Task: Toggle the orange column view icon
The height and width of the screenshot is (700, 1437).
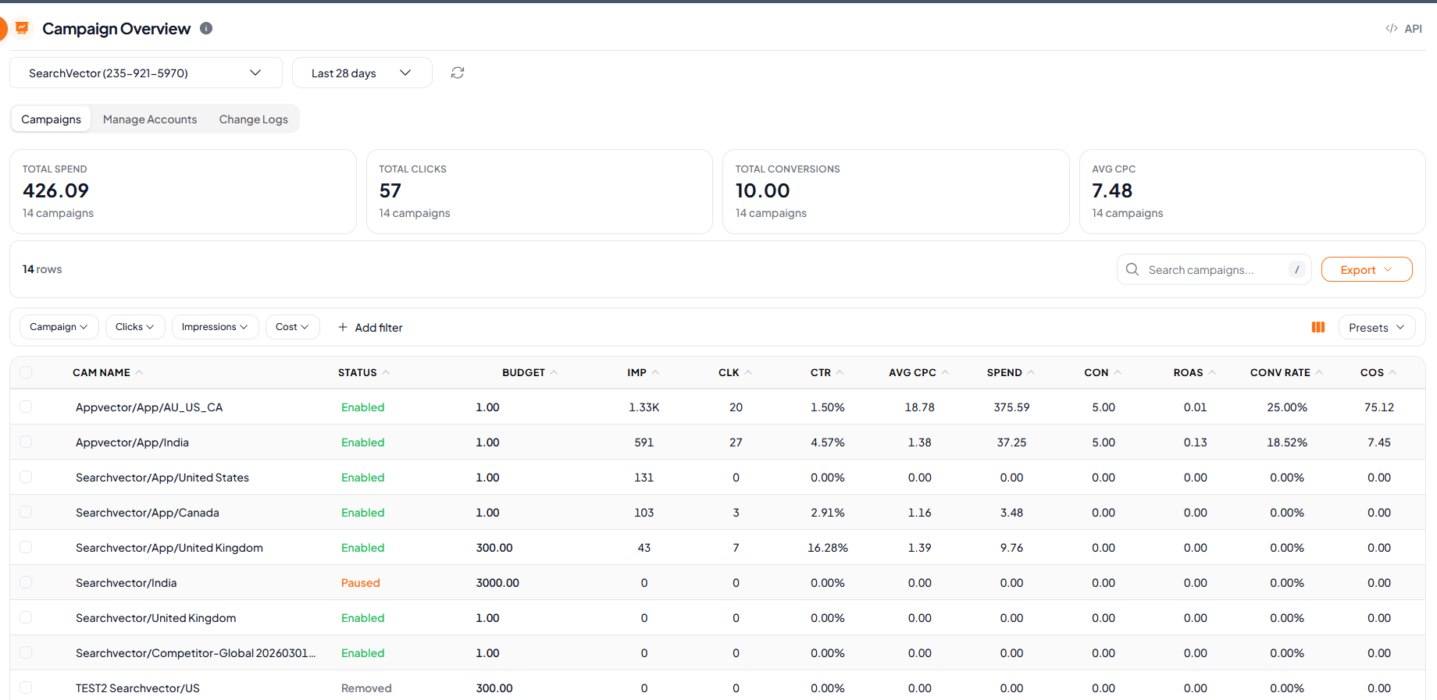Action: point(1318,327)
